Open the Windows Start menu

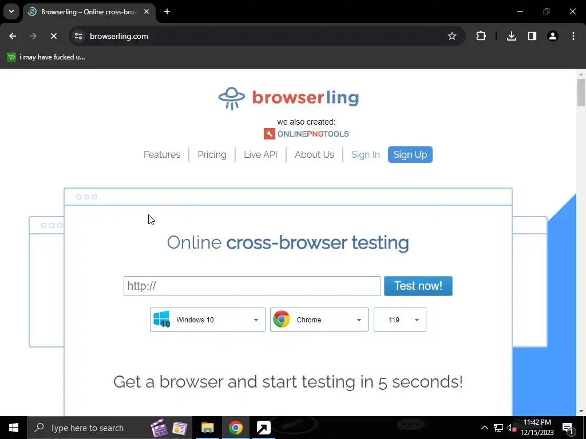tap(14, 428)
